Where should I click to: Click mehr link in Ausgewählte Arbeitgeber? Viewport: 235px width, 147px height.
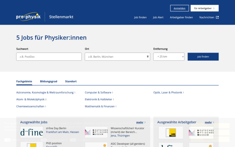pyautogui.click(x=208, y=122)
